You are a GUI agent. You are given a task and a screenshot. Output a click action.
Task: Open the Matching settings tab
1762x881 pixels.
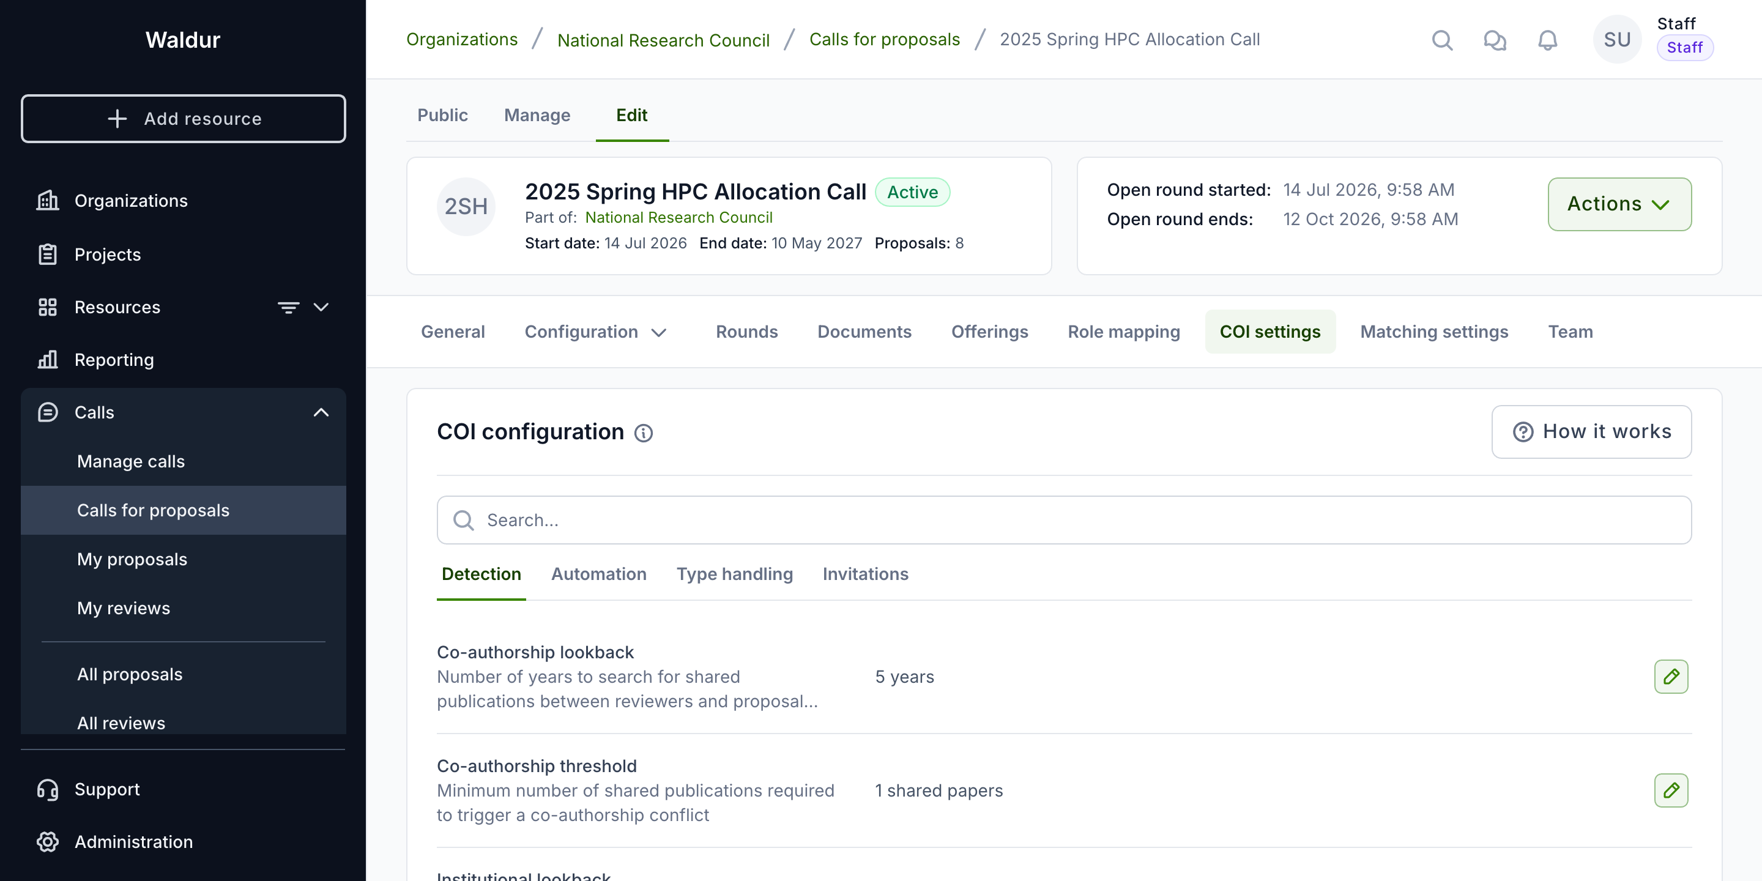click(1433, 332)
